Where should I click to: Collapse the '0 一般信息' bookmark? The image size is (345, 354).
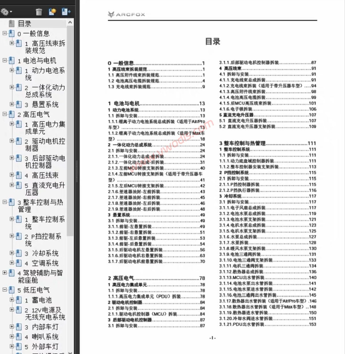[x=5, y=33]
